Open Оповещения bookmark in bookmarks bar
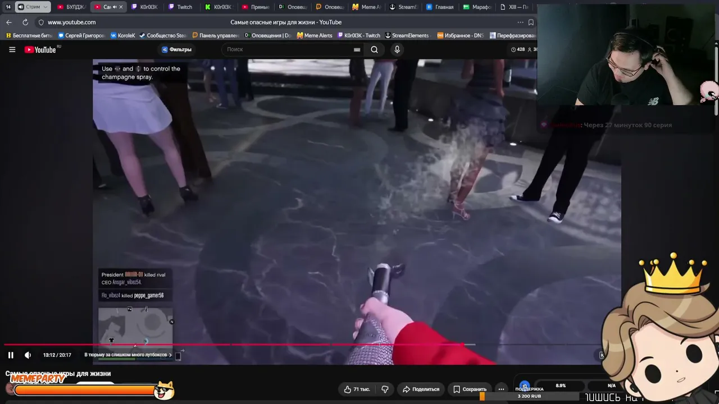Viewport: 719px width, 404px height. tap(267, 35)
